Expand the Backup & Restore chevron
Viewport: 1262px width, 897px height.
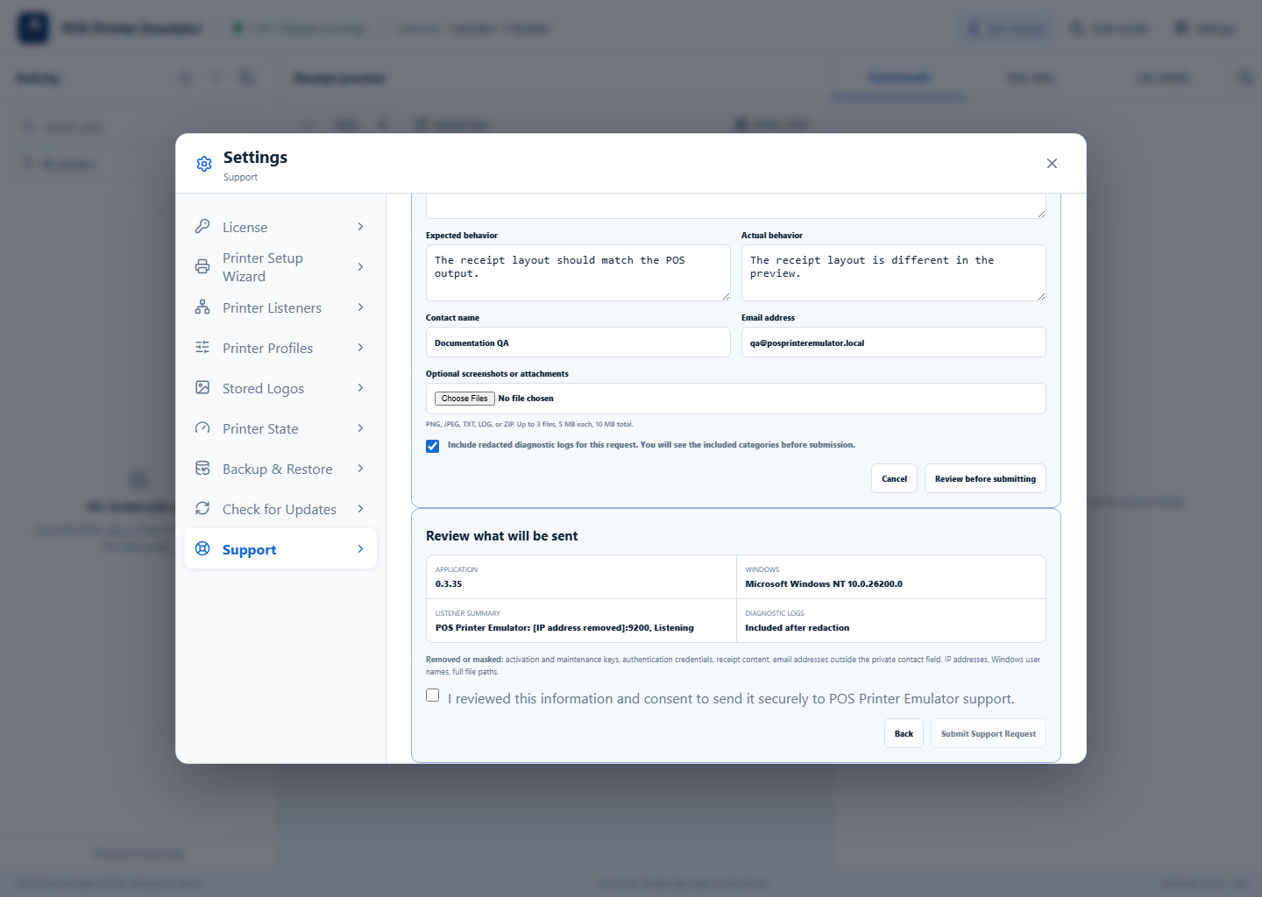pyautogui.click(x=360, y=469)
